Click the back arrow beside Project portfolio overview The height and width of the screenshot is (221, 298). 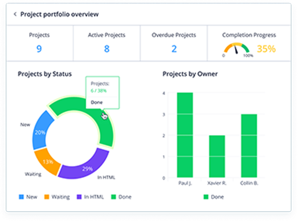click(15, 14)
